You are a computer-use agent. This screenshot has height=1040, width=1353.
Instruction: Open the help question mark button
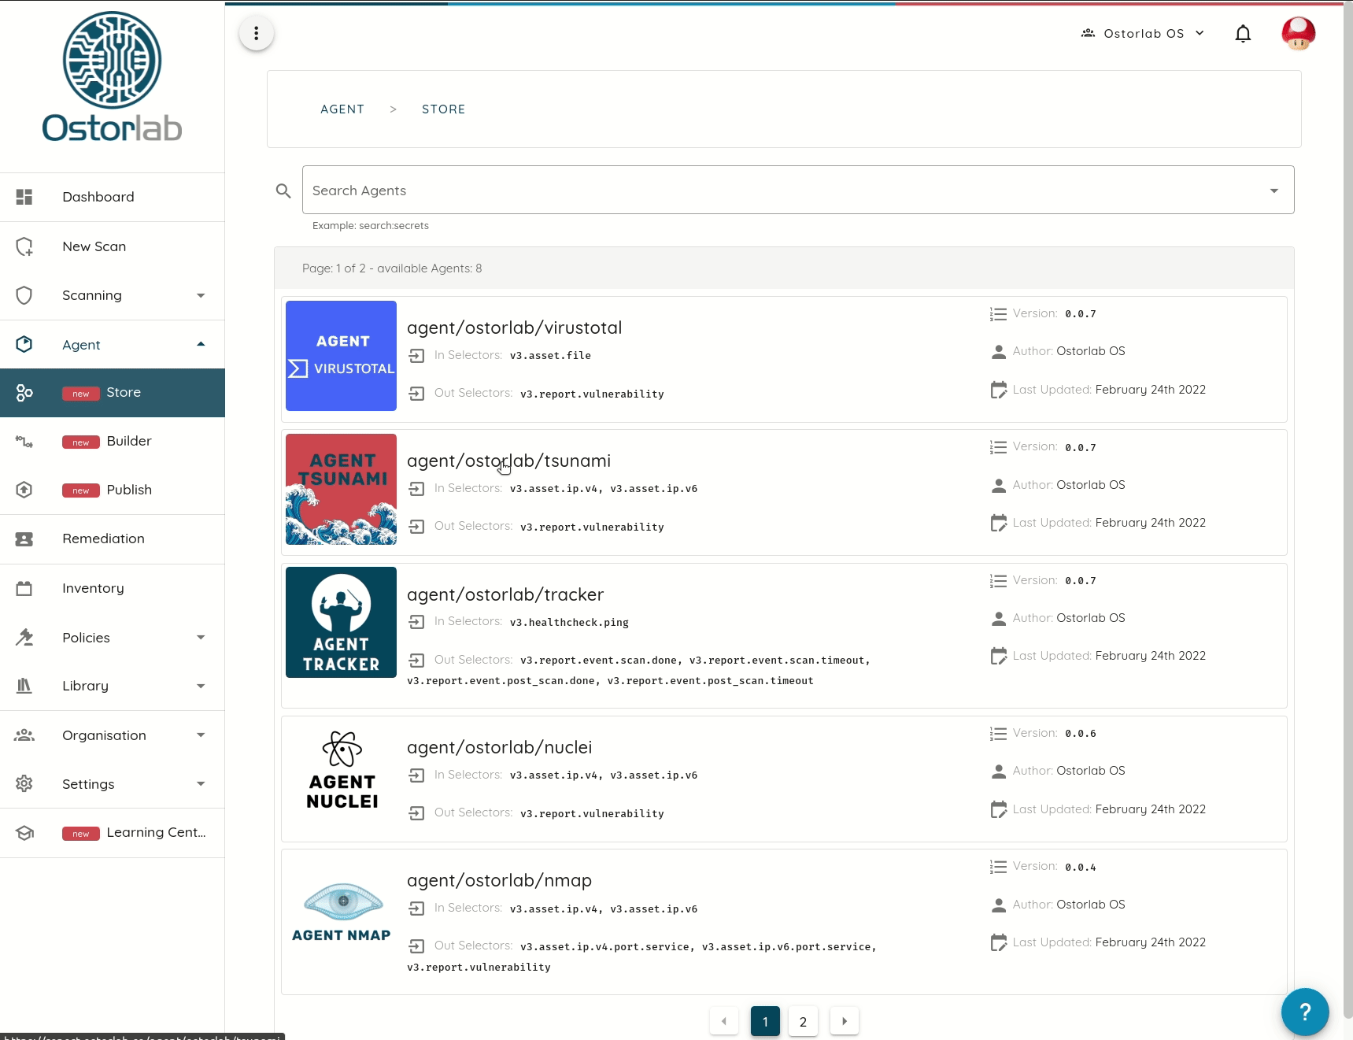coord(1305,1012)
